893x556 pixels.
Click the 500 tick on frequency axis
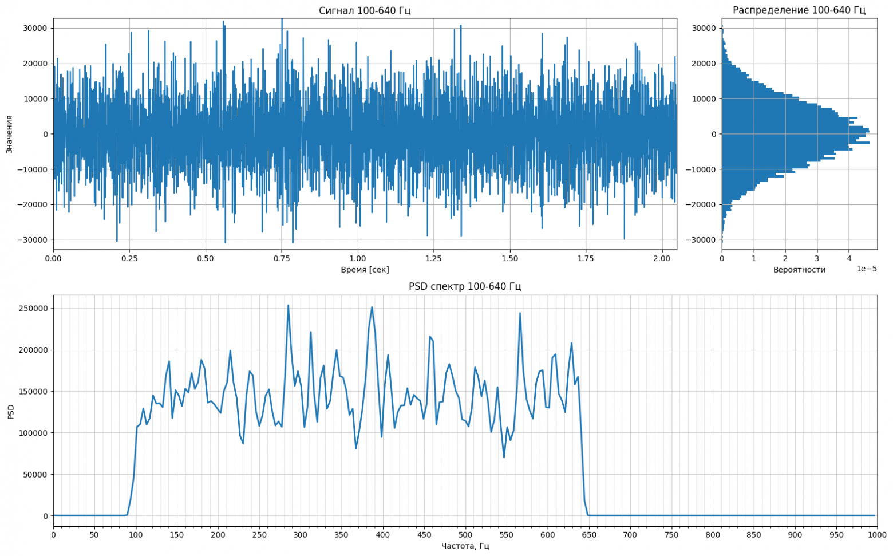(x=465, y=535)
